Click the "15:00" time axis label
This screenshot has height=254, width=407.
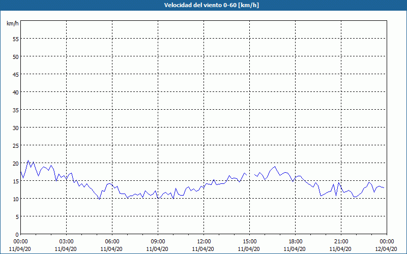pyautogui.click(x=249, y=242)
